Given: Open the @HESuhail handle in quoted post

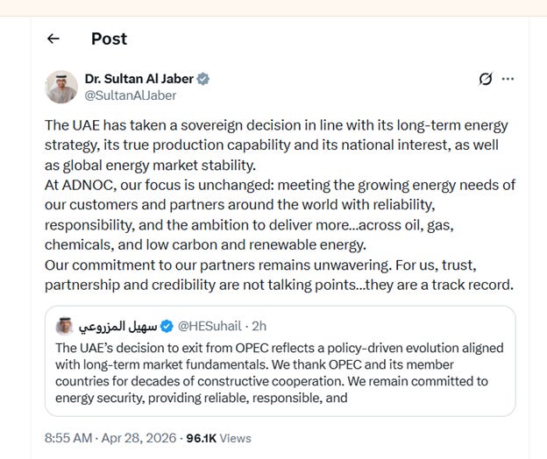Looking at the screenshot, I should [210, 326].
